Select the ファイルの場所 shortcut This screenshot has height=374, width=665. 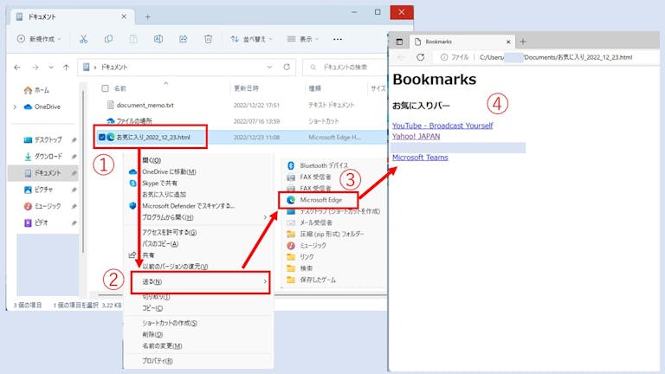coord(134,121)
